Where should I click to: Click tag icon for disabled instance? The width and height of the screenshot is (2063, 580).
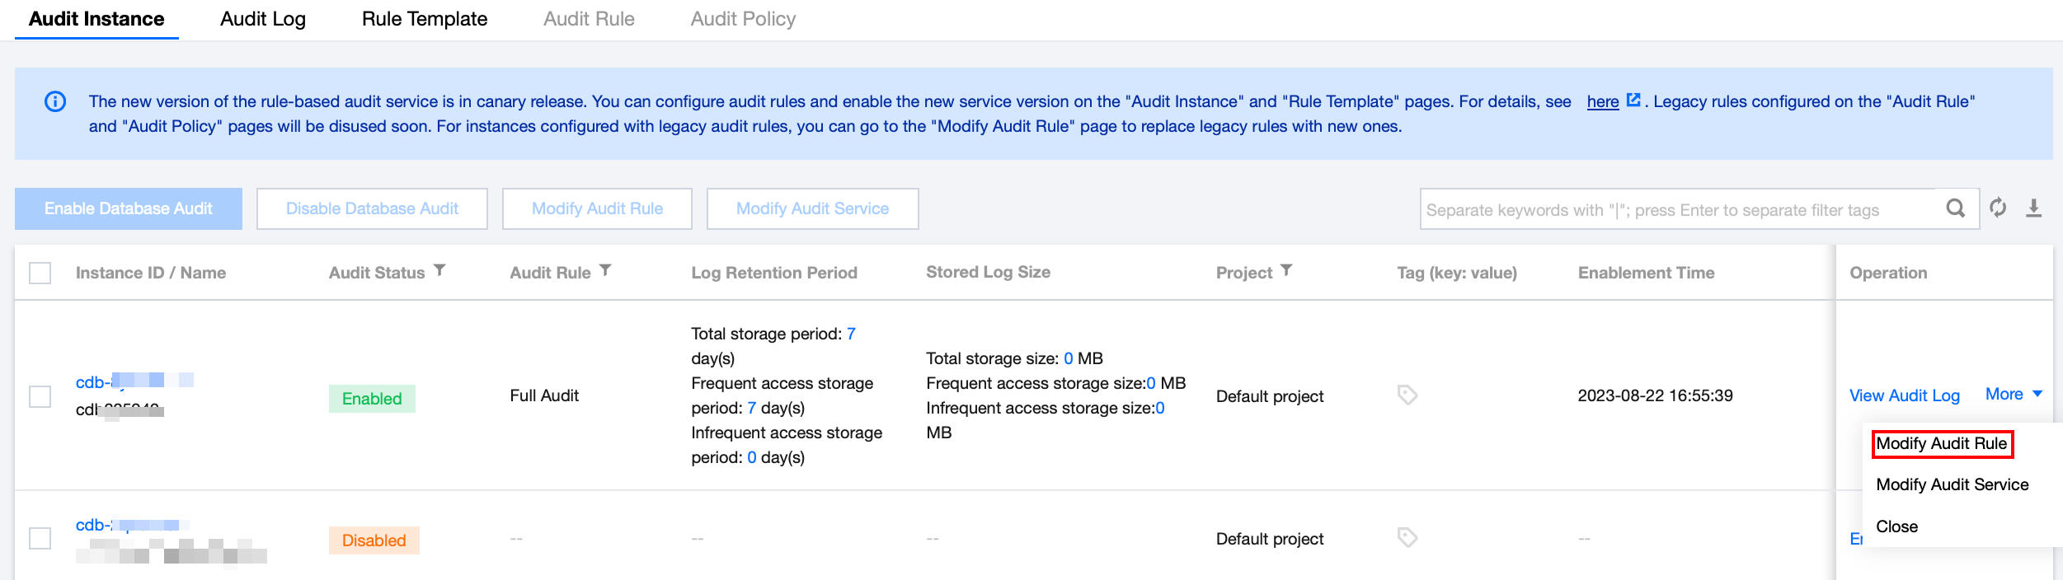[1407, 538]
